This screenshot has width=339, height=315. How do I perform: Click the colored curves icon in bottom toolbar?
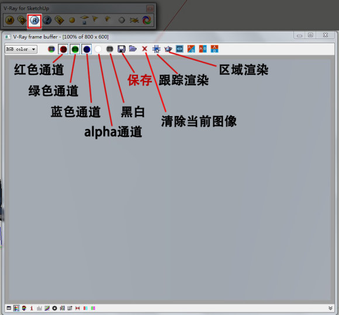click(47, 308)
